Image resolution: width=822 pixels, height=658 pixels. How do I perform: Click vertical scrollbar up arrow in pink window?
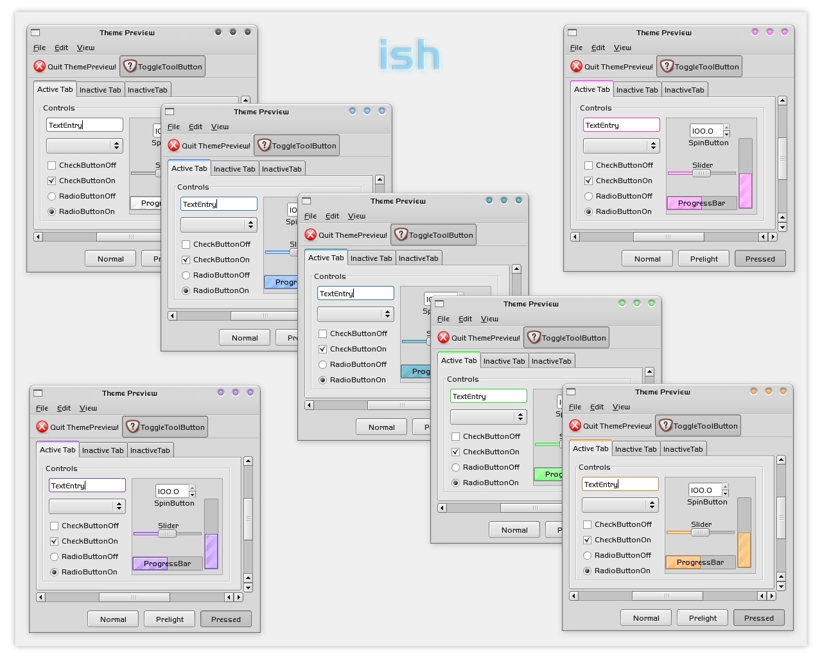click(782, 100)
